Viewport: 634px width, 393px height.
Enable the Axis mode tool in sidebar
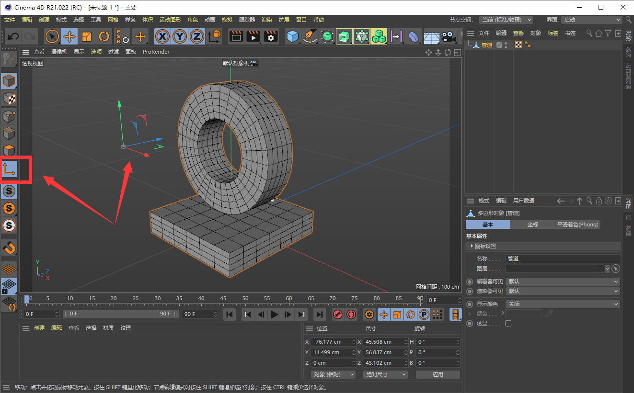9,169
